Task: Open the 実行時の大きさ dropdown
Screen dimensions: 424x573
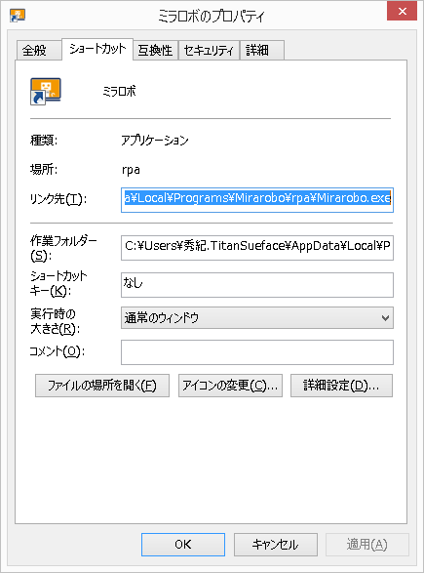Action: click(x=257, y=317)
